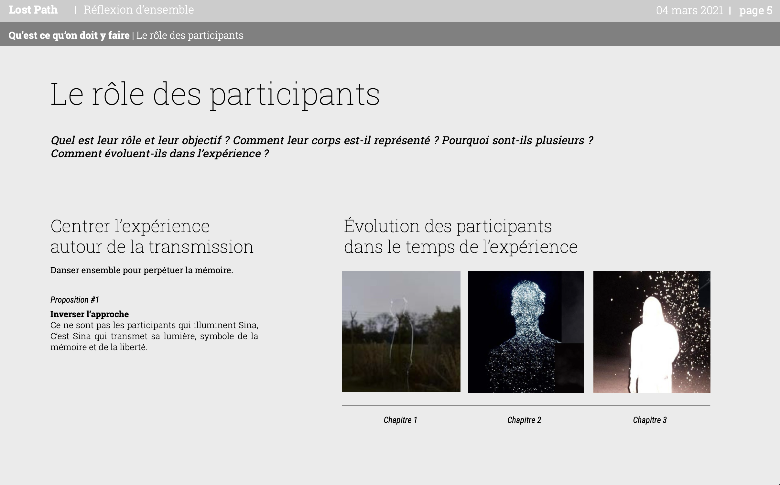
Task: Click the timeline line under images
Action: pos(526,405)
